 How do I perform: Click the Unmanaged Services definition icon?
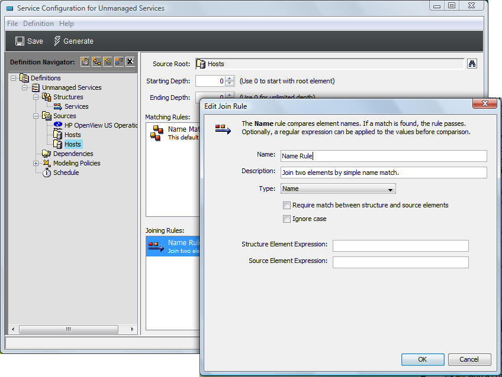pos(36,87)
